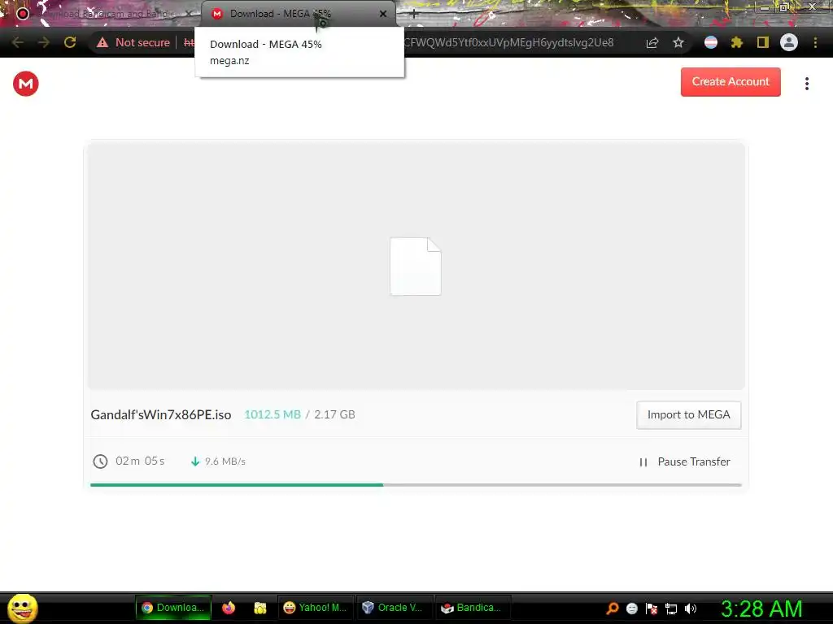The image size is (833, 624).
Task: Click the green download speed arrow icon
Action: (x=195, y=461)
